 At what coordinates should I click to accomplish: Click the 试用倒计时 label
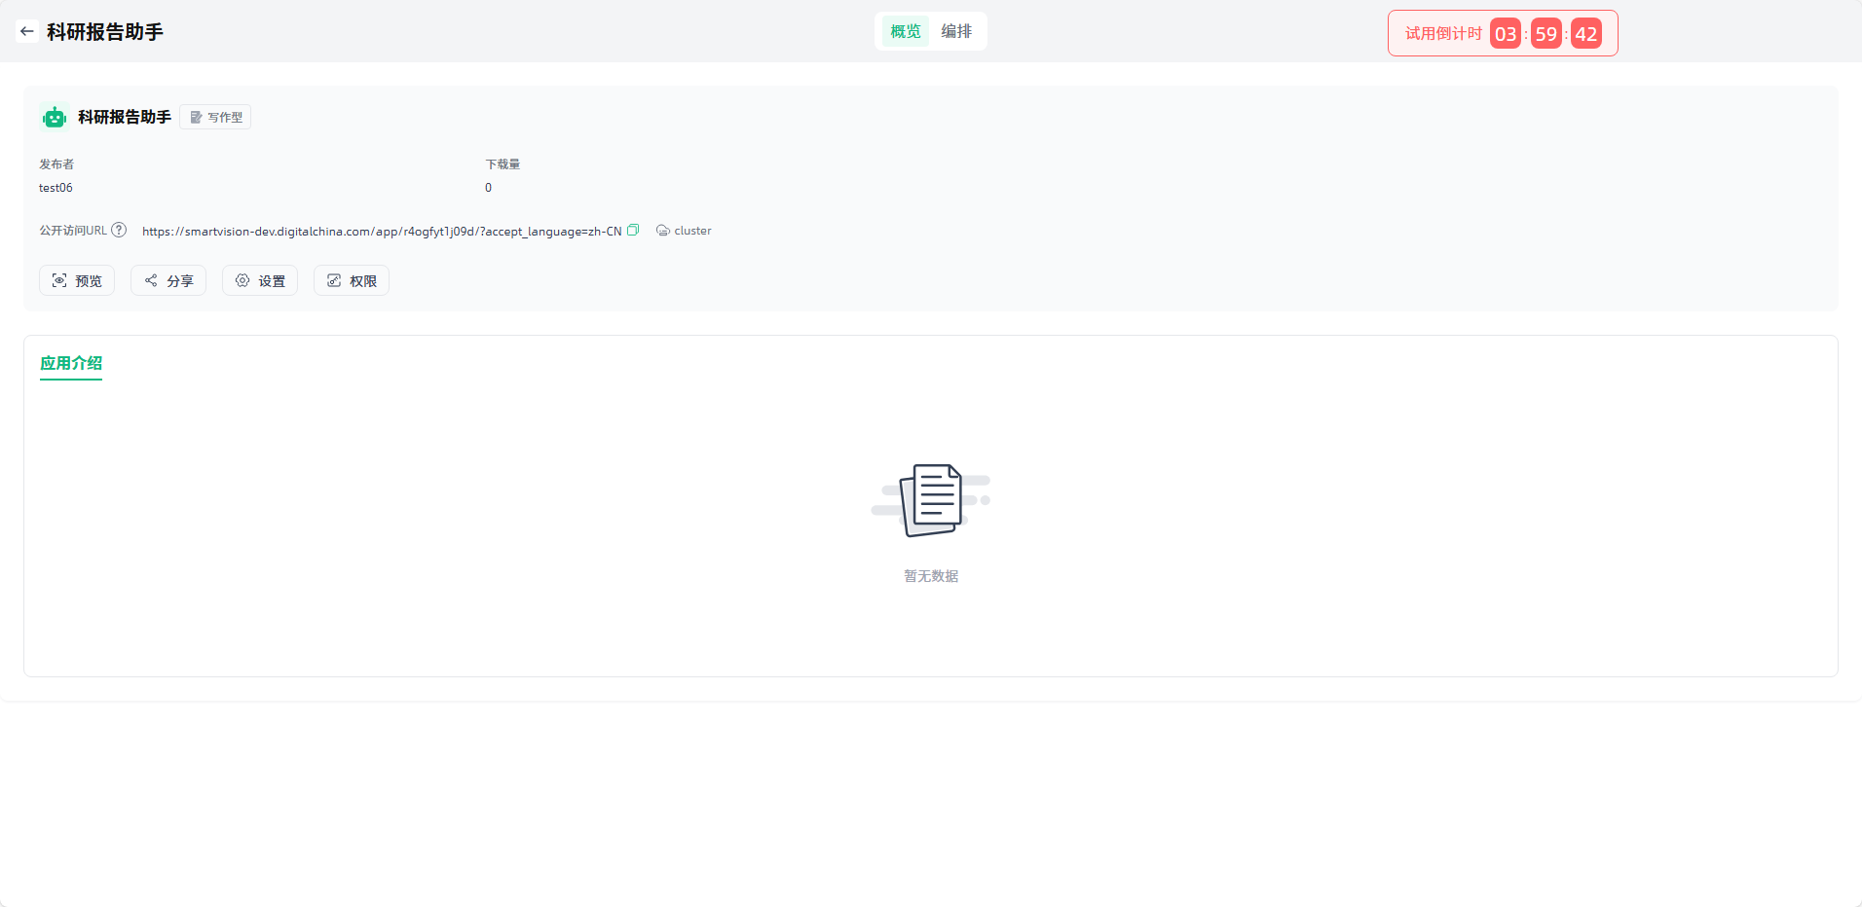(x=1442, y=34)
